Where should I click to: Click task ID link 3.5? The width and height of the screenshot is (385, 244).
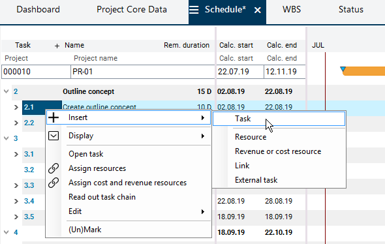click(29, 217)
